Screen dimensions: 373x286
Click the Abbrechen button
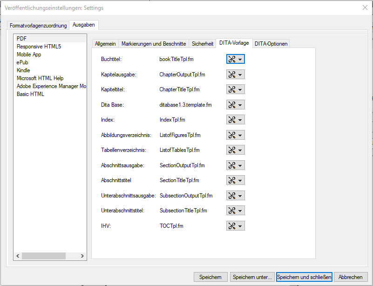click(x=351, y=277)
